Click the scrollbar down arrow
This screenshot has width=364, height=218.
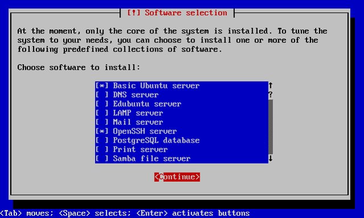[x=271, y=158]
